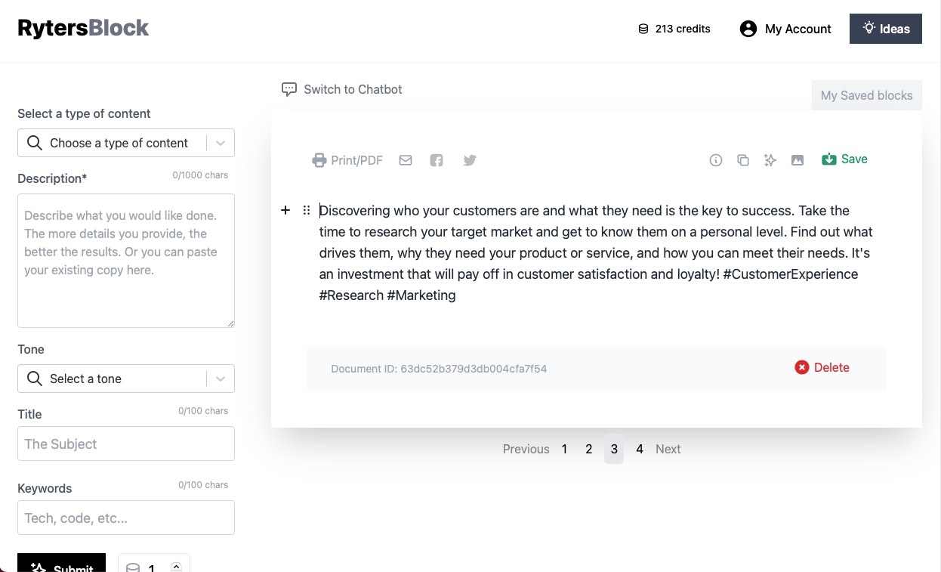Click the drag handle beside the paragraph
The height and width of the screenshot is (572, 941).
pyautogui.click(x=307, y=210)
